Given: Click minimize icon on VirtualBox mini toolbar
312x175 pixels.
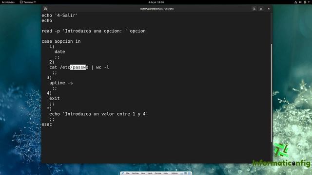Looking at the screenshot, I should [x=182, y=174].
